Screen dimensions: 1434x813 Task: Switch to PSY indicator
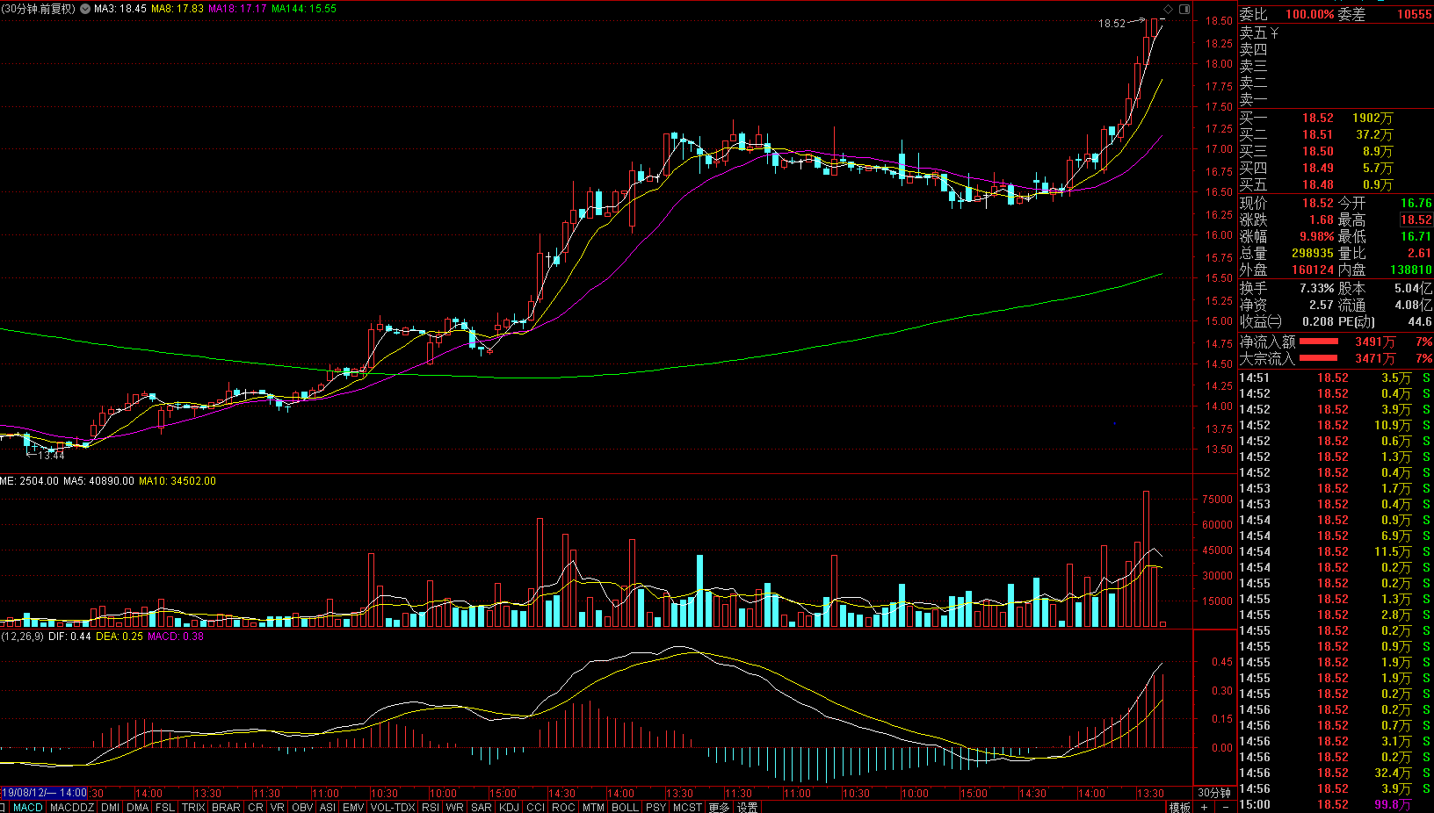(x=655, y=807)
